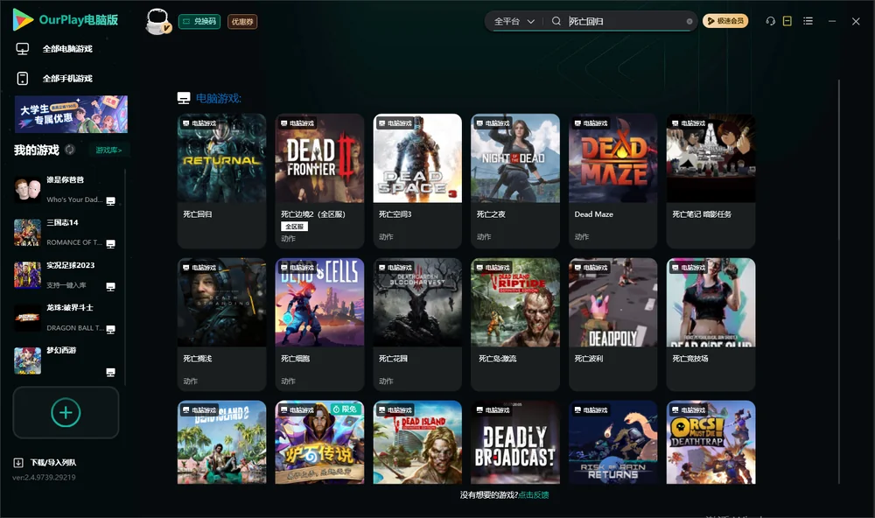Click the 优惠券 coupon button
This screenshot has height=518, width=875.
coord(242,22)
